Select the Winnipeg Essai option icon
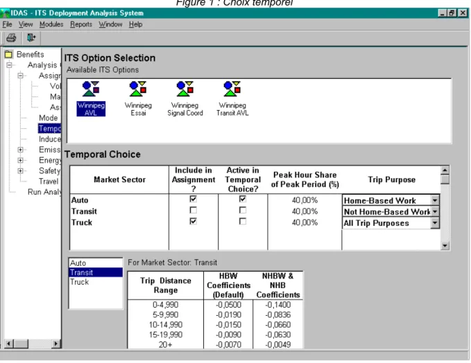The image size is (471, 363). tap(138, 89)
